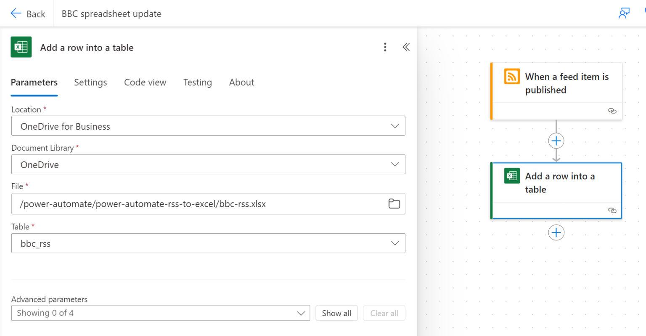Click the 'Location' field label
The width and height of the screenshot is (646, 336).
(26, 109)
